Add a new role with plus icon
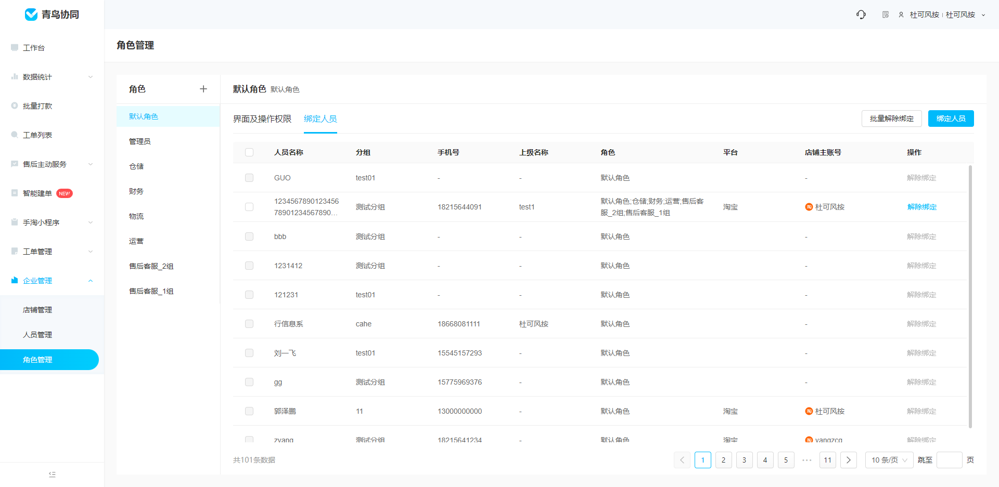 pyautogui.click(x=203, y=89)
